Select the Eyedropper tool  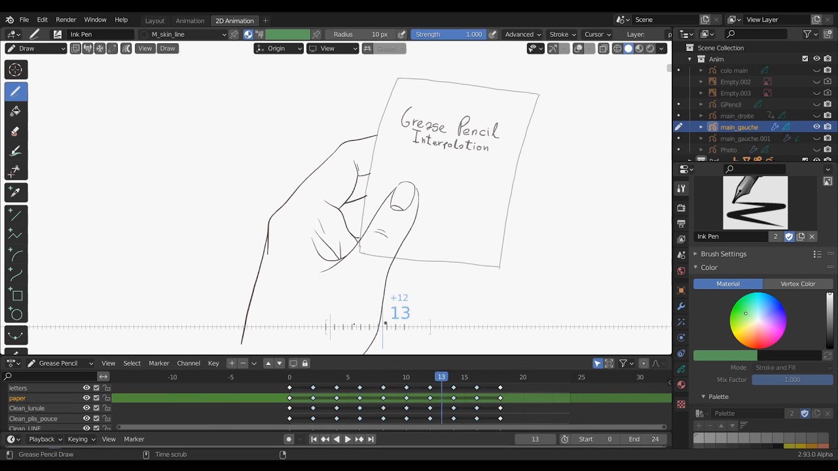coord(16,192)
